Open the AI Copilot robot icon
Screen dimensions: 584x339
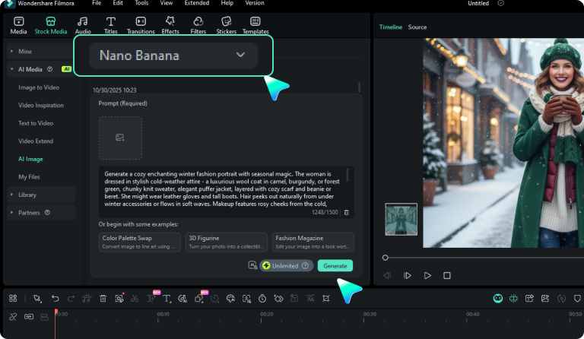498,299
